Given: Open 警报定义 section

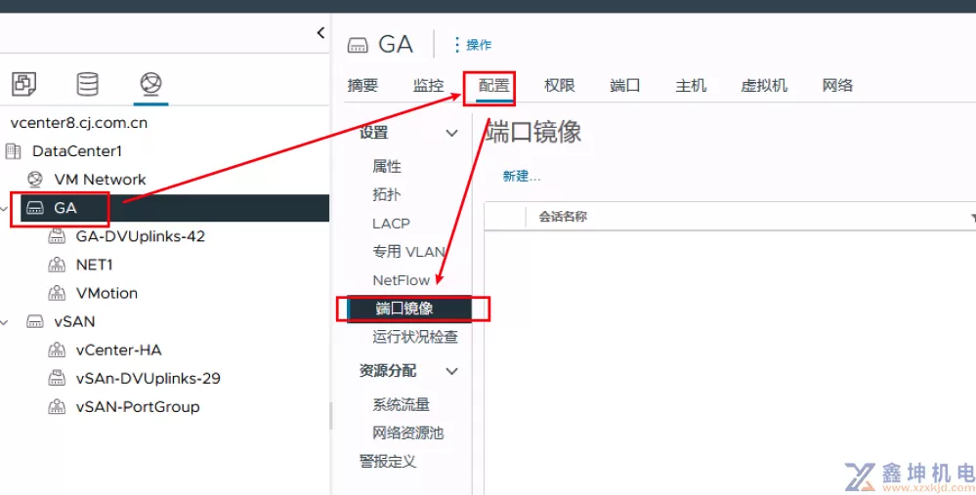Looking at the screenshot, I should tap(388, 462).
